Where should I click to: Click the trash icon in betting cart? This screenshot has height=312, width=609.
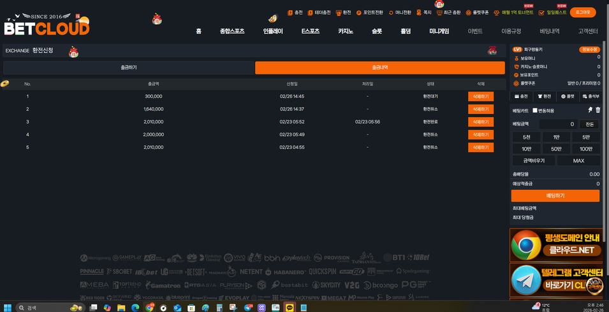pos(598,110)
